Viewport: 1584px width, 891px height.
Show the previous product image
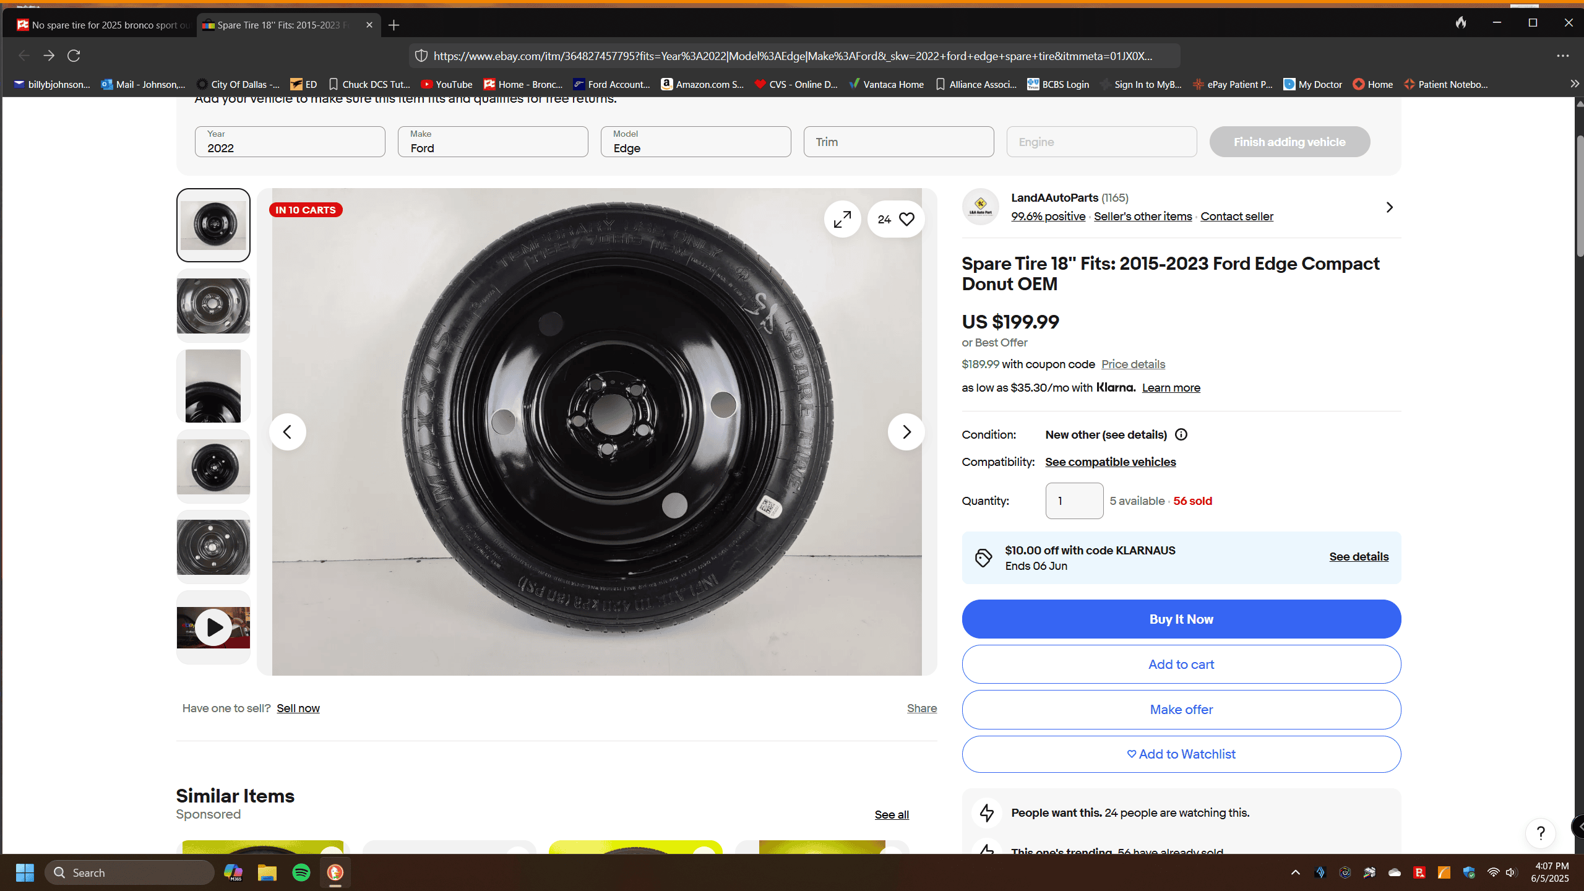[288, 432]
